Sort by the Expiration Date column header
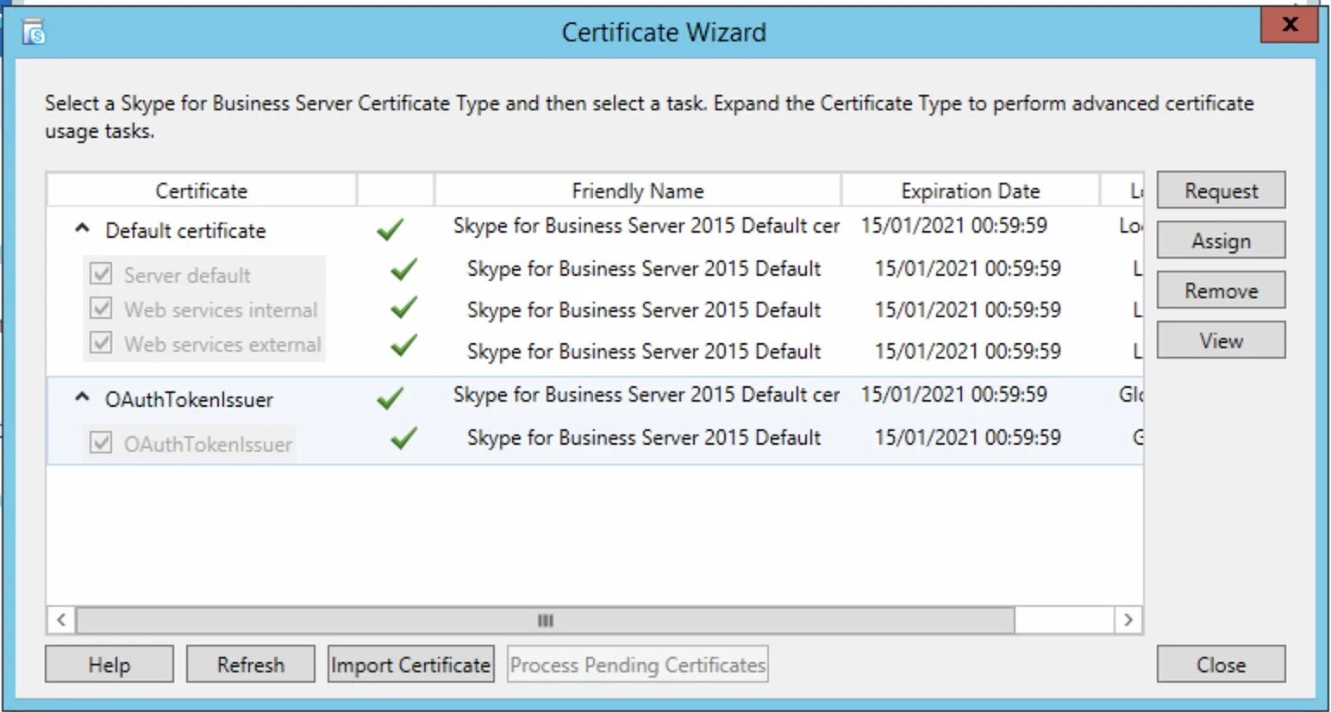The height and width of the screenshot is (712, 1331). 971,190
